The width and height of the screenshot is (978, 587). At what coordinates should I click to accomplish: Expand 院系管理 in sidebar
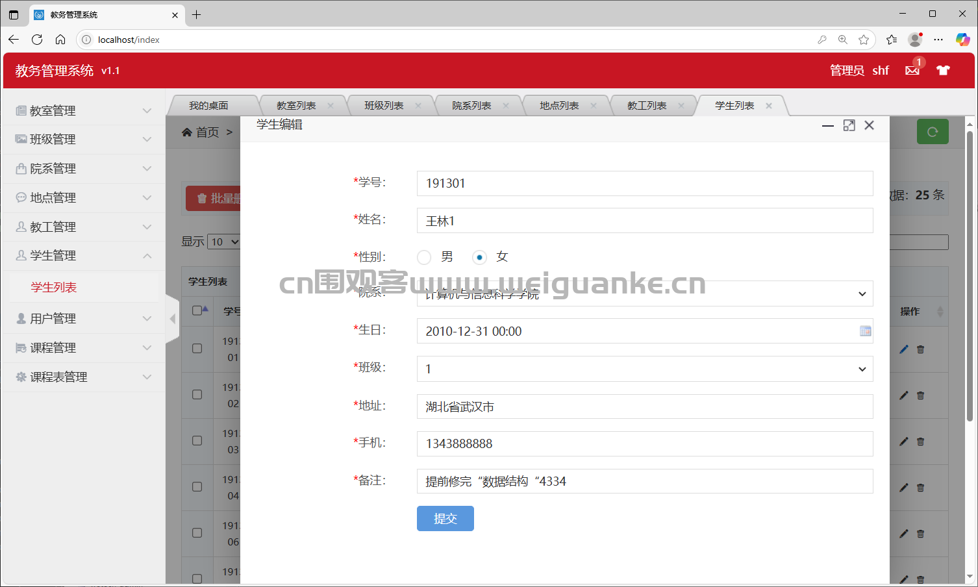[x=84, y=168]
